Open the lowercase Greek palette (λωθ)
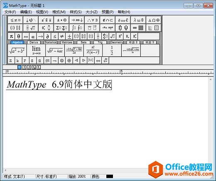 coord(138,20)
